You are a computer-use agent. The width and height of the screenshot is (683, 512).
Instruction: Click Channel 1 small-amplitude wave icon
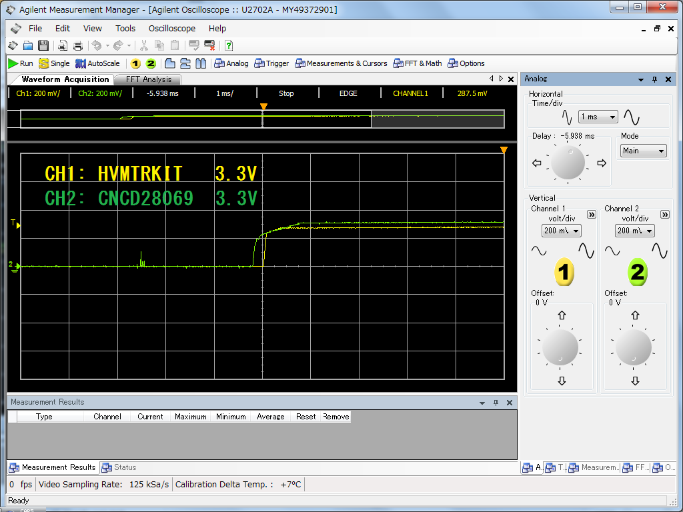[x=539, y=251]
